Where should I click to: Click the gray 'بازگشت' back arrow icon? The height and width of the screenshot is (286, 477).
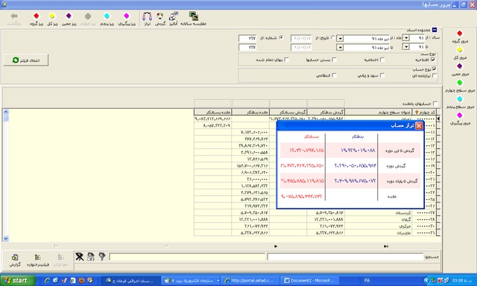[14, 16]
